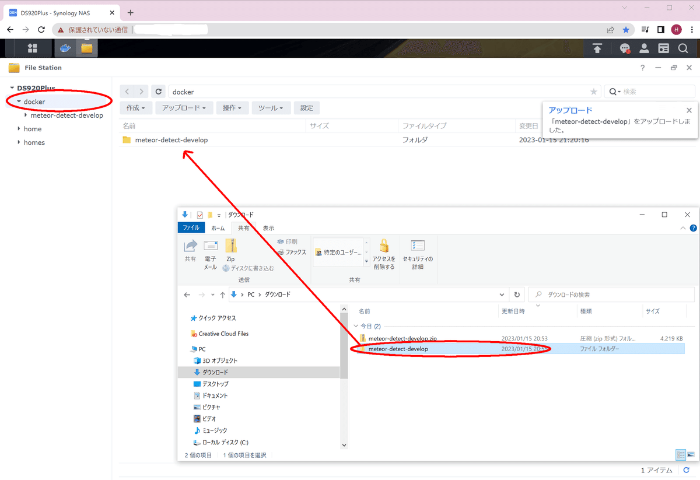Open Explorer help question mark icon
The height and width of the screenshot is (480, 700).
(693, 228)
